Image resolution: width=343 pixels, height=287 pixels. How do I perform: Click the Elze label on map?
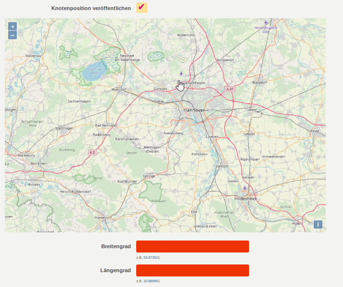(x=194, y=212)
